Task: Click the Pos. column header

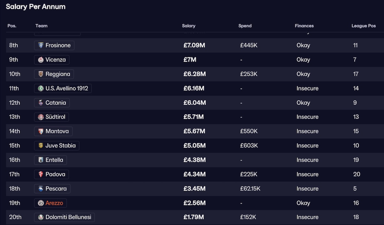Action: tap(12, 26)
